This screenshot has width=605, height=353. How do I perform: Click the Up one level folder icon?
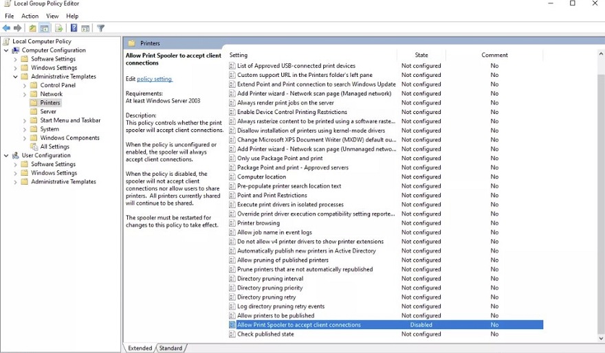click(x=33, y=28)
